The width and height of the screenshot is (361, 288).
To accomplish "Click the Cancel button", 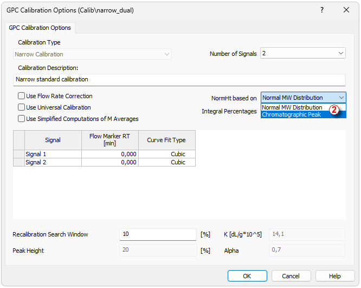I will [x=291, y=276].
